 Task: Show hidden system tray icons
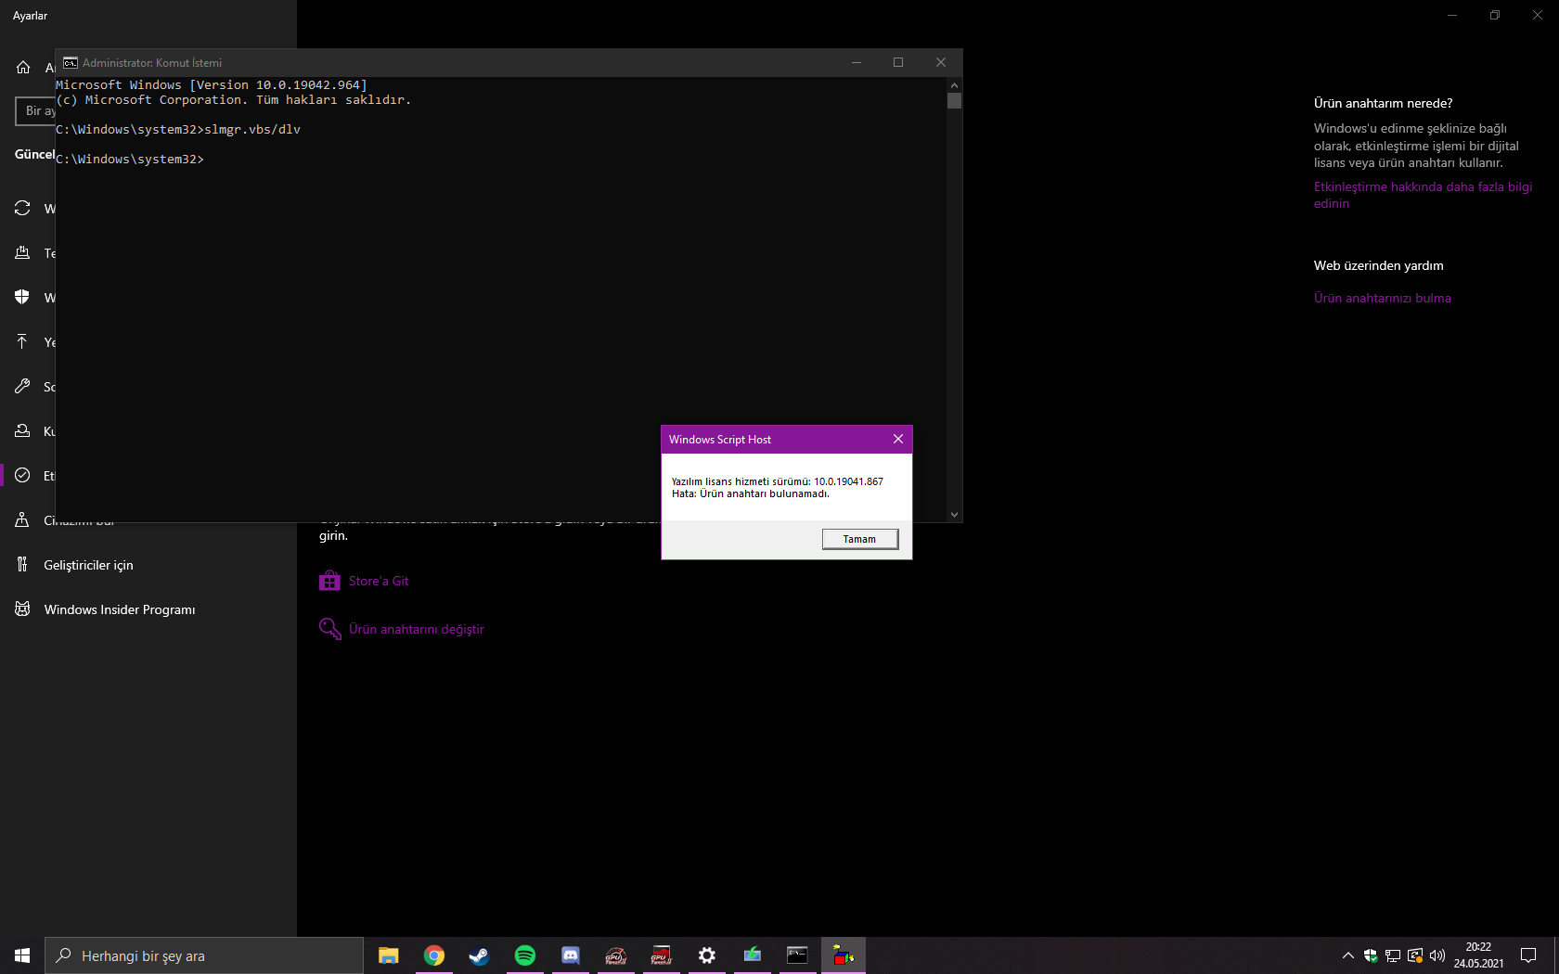pos(1348,955)
